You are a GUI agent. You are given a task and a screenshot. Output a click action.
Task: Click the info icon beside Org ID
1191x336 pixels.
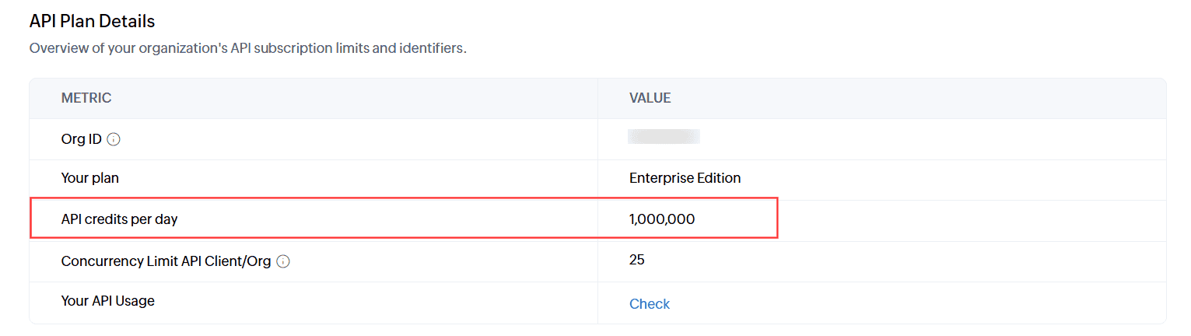[114, 140]
